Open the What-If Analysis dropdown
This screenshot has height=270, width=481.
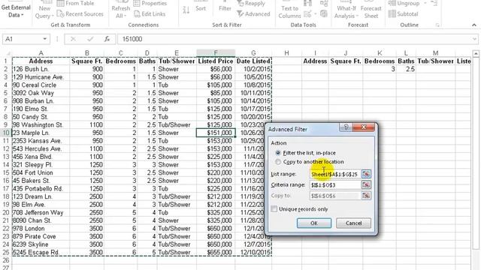(346, 12)
